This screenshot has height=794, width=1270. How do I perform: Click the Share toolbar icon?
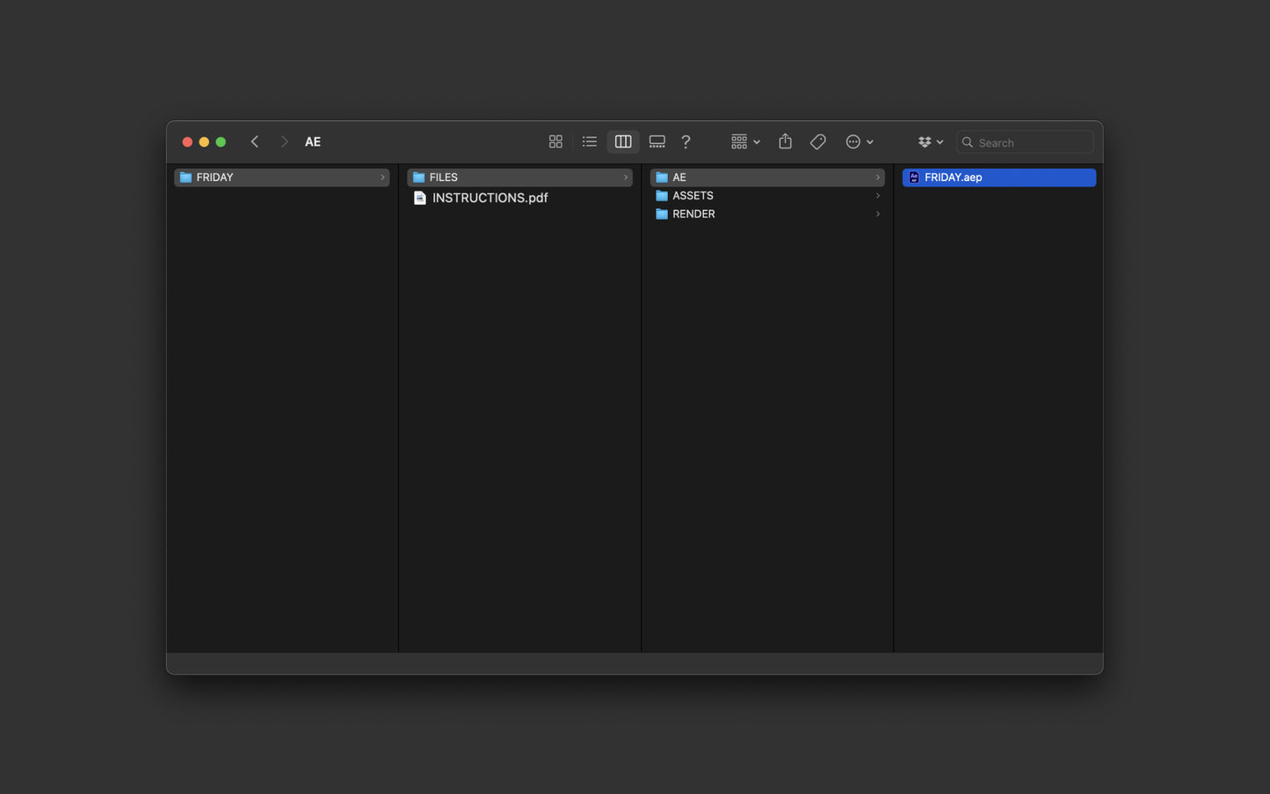pos(786,141)
